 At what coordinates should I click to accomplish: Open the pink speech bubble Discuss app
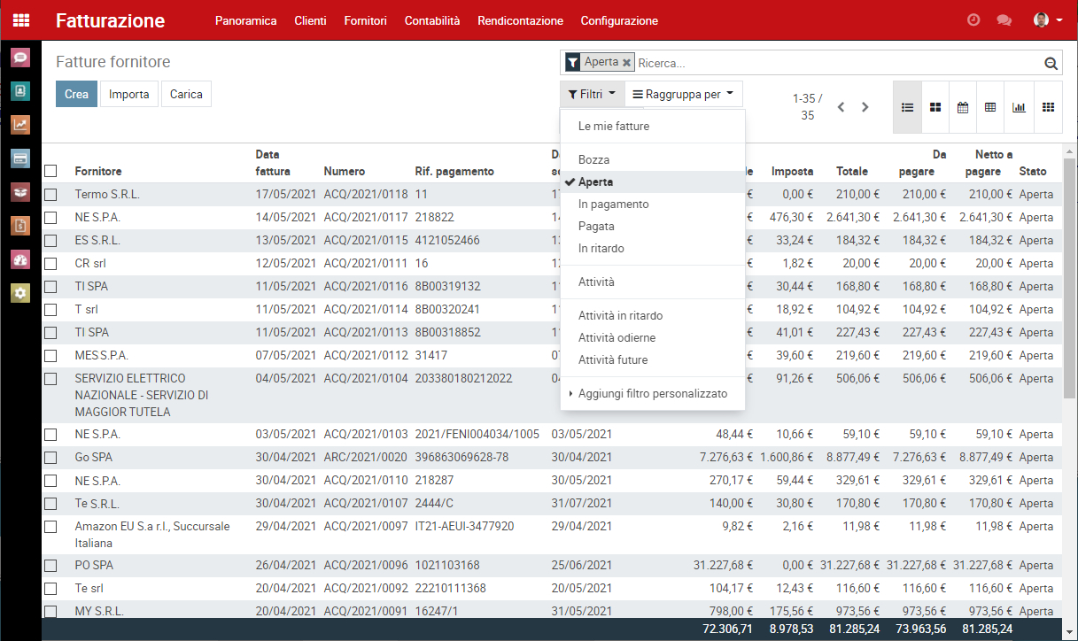[x=20, y=58]
